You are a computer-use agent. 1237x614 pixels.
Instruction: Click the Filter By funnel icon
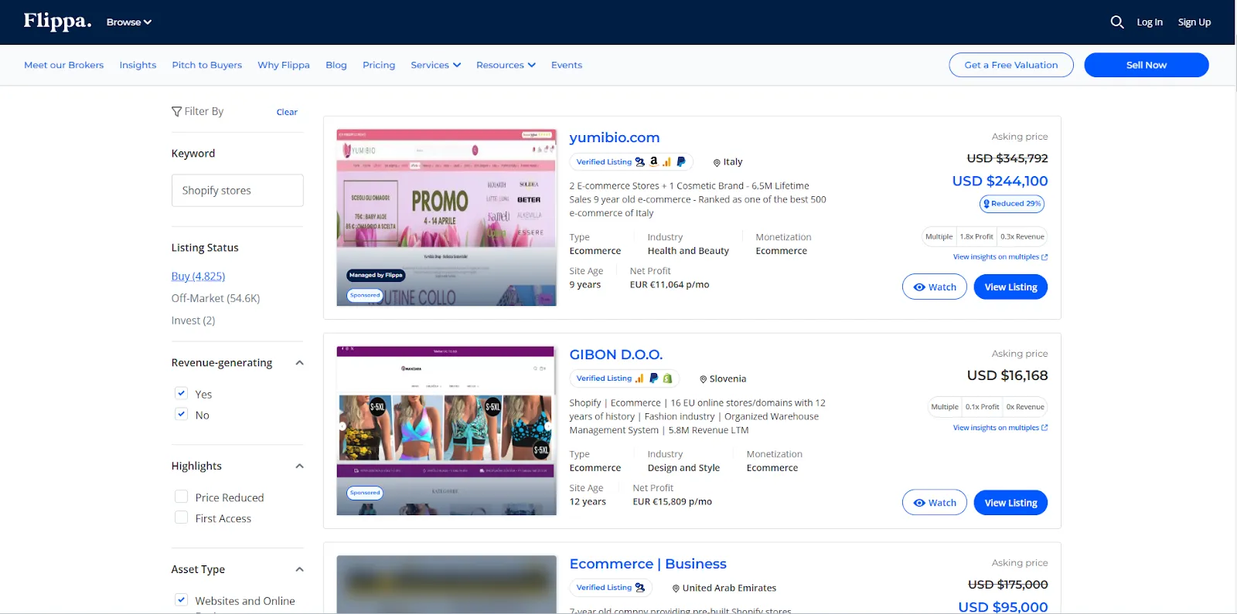click(x=176, y=112)
